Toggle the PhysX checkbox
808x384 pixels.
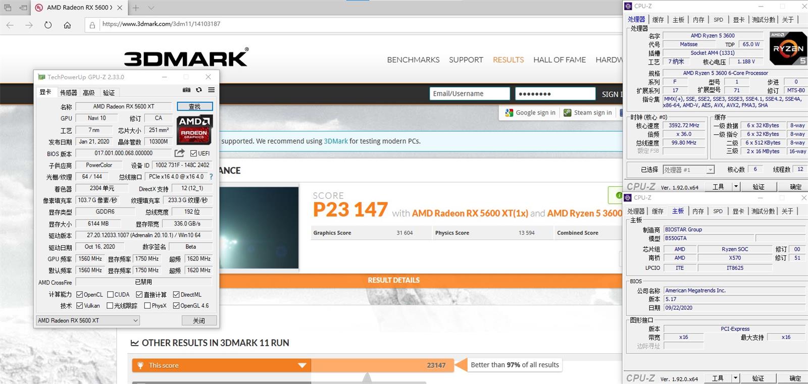tap(147, 306)
